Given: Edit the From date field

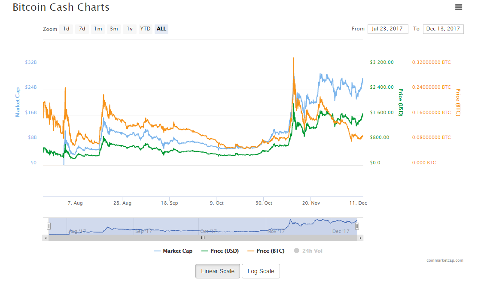Looking at the screenshot, I should pos(388,29).
